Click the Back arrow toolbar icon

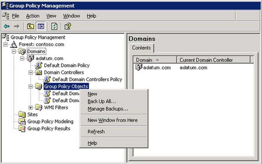click(x=7, y=26)
